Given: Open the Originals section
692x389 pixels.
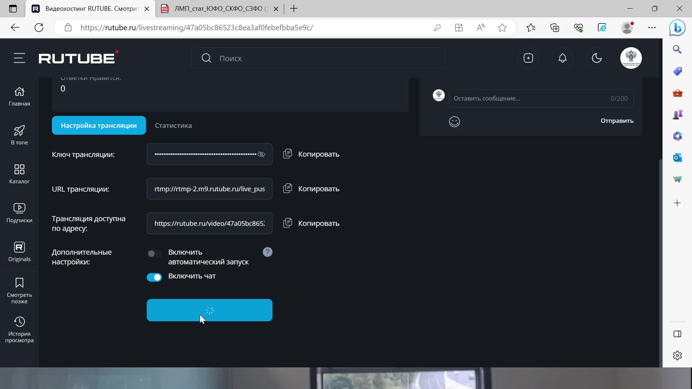Looking at the screenshot, I should point(19,252).
